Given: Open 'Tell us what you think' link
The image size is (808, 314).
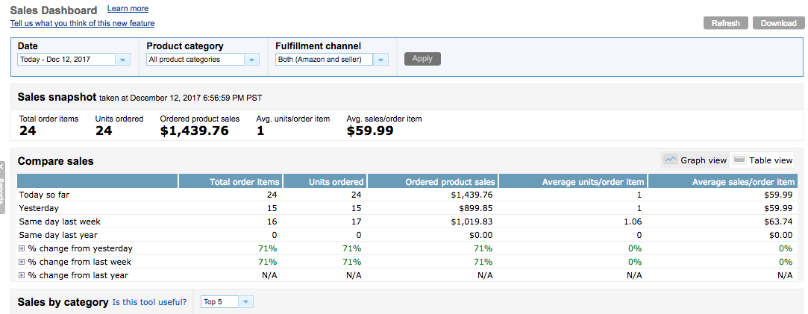Looking at the screenshot, I should pyautogui.click(x=83, y=23).
